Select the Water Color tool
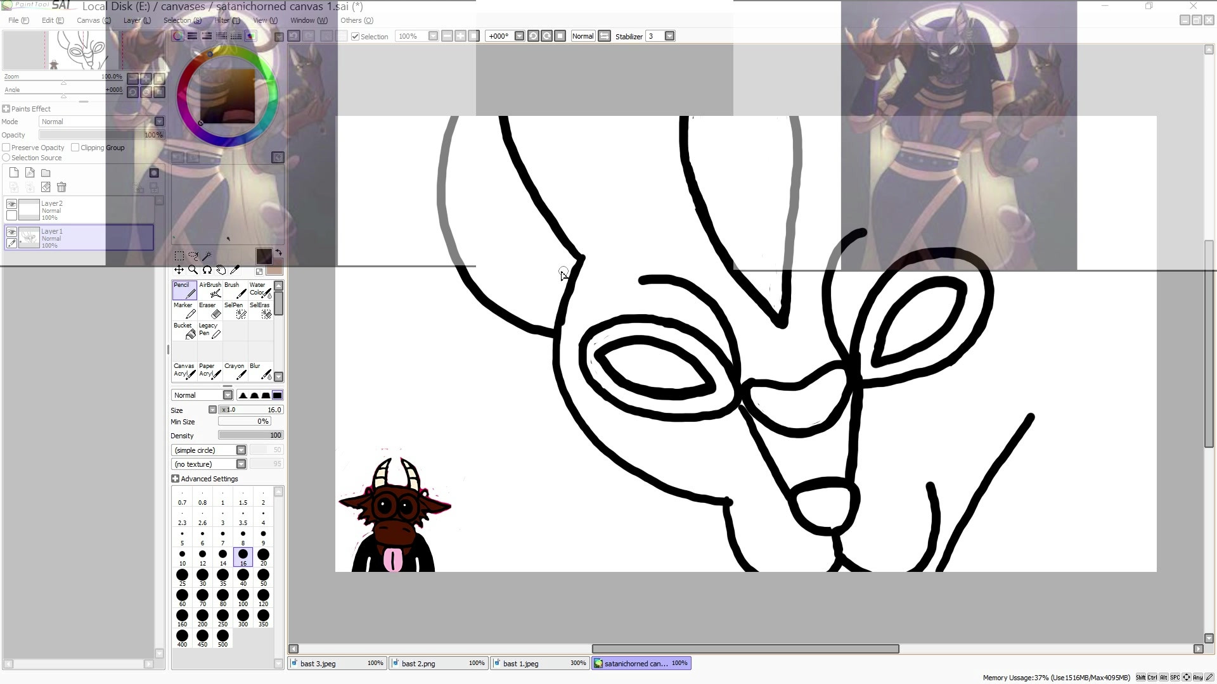The height and width of the screenshot is (684, 1217). (261, 289)
